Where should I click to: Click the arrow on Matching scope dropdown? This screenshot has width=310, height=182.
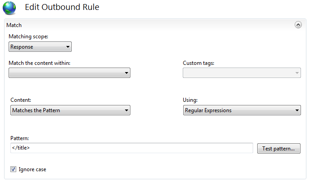(67, 46)
